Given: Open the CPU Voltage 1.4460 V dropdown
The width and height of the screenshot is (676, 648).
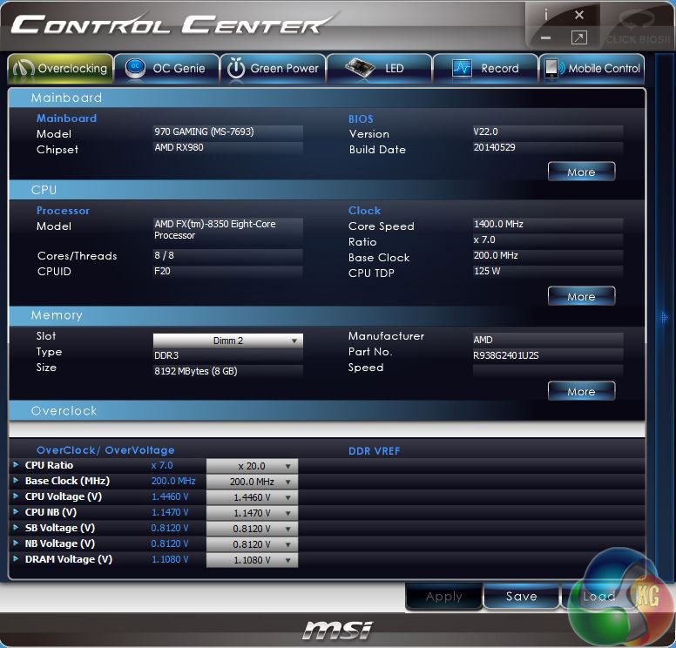Looking at the screenshot, I should click(x=253, y=497).
